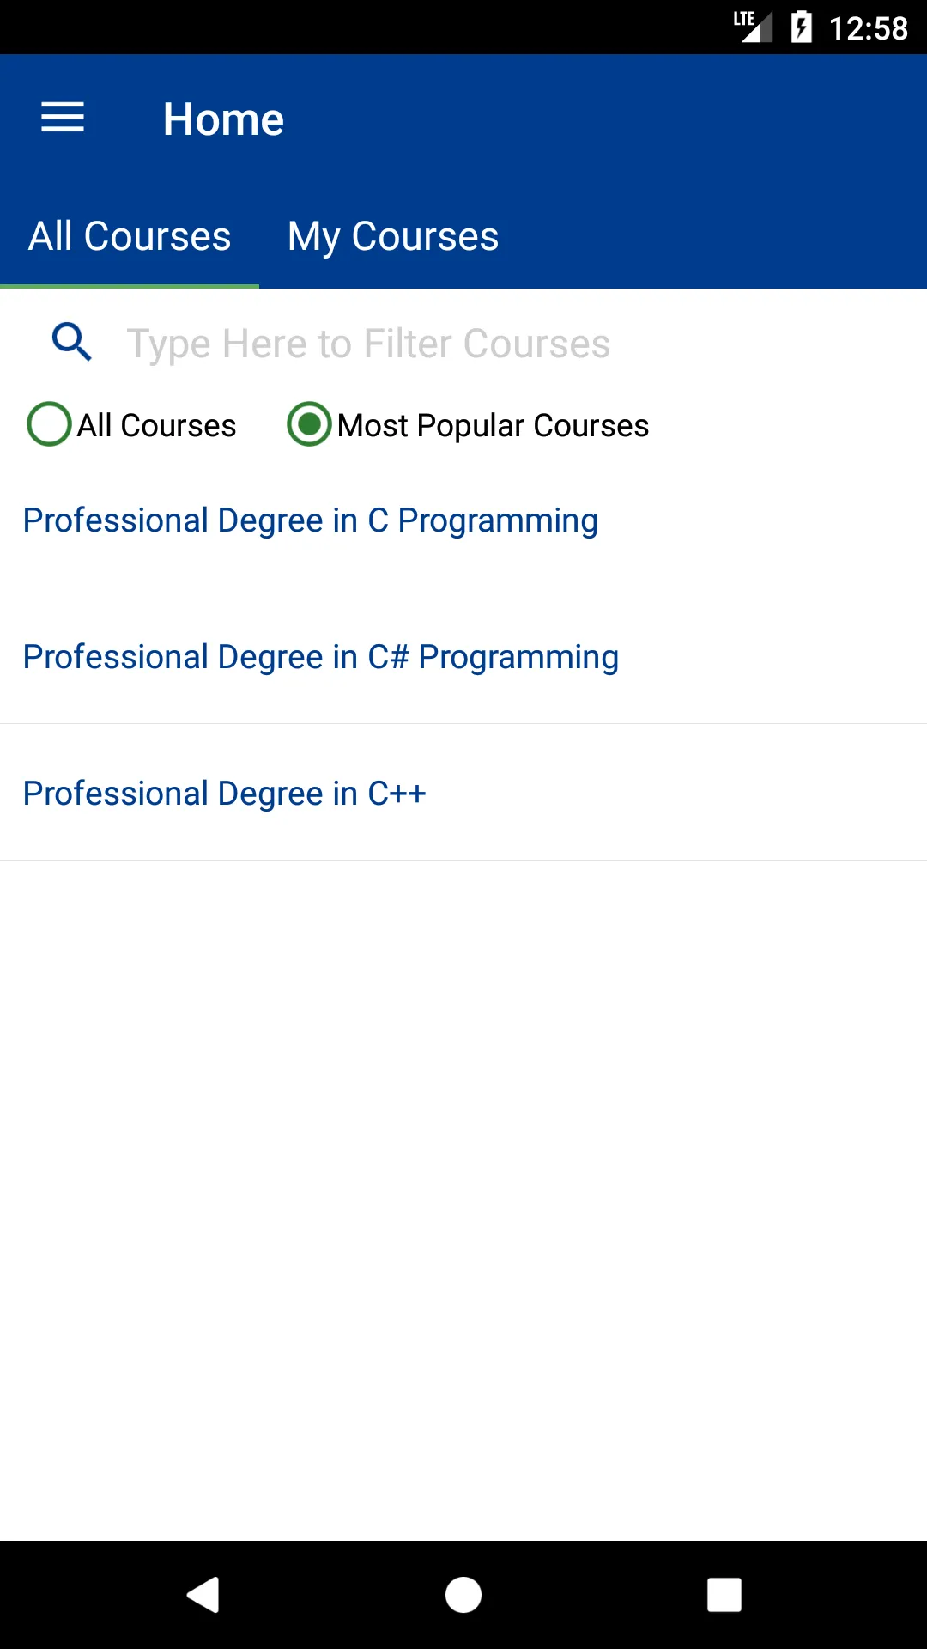Tap the Most Popular Courses label text
This screenshot has height=1649, width=927.
pos(493,425)
